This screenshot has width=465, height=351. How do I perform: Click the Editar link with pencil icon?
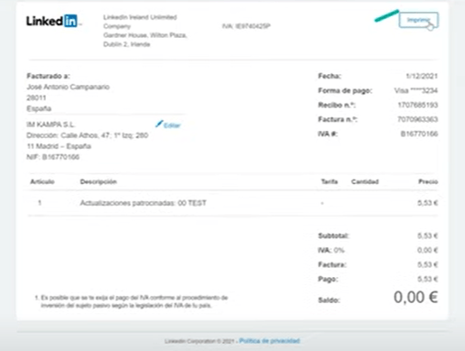[168, 125]
